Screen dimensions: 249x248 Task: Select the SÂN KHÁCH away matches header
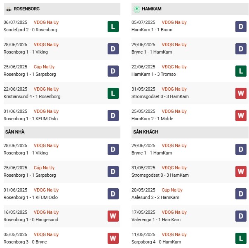(x=146, y=132)
